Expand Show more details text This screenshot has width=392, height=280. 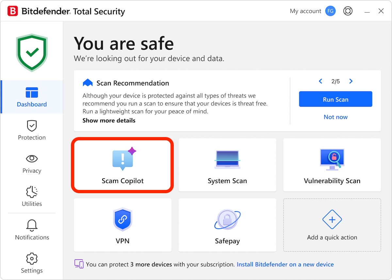coord(109,120)
